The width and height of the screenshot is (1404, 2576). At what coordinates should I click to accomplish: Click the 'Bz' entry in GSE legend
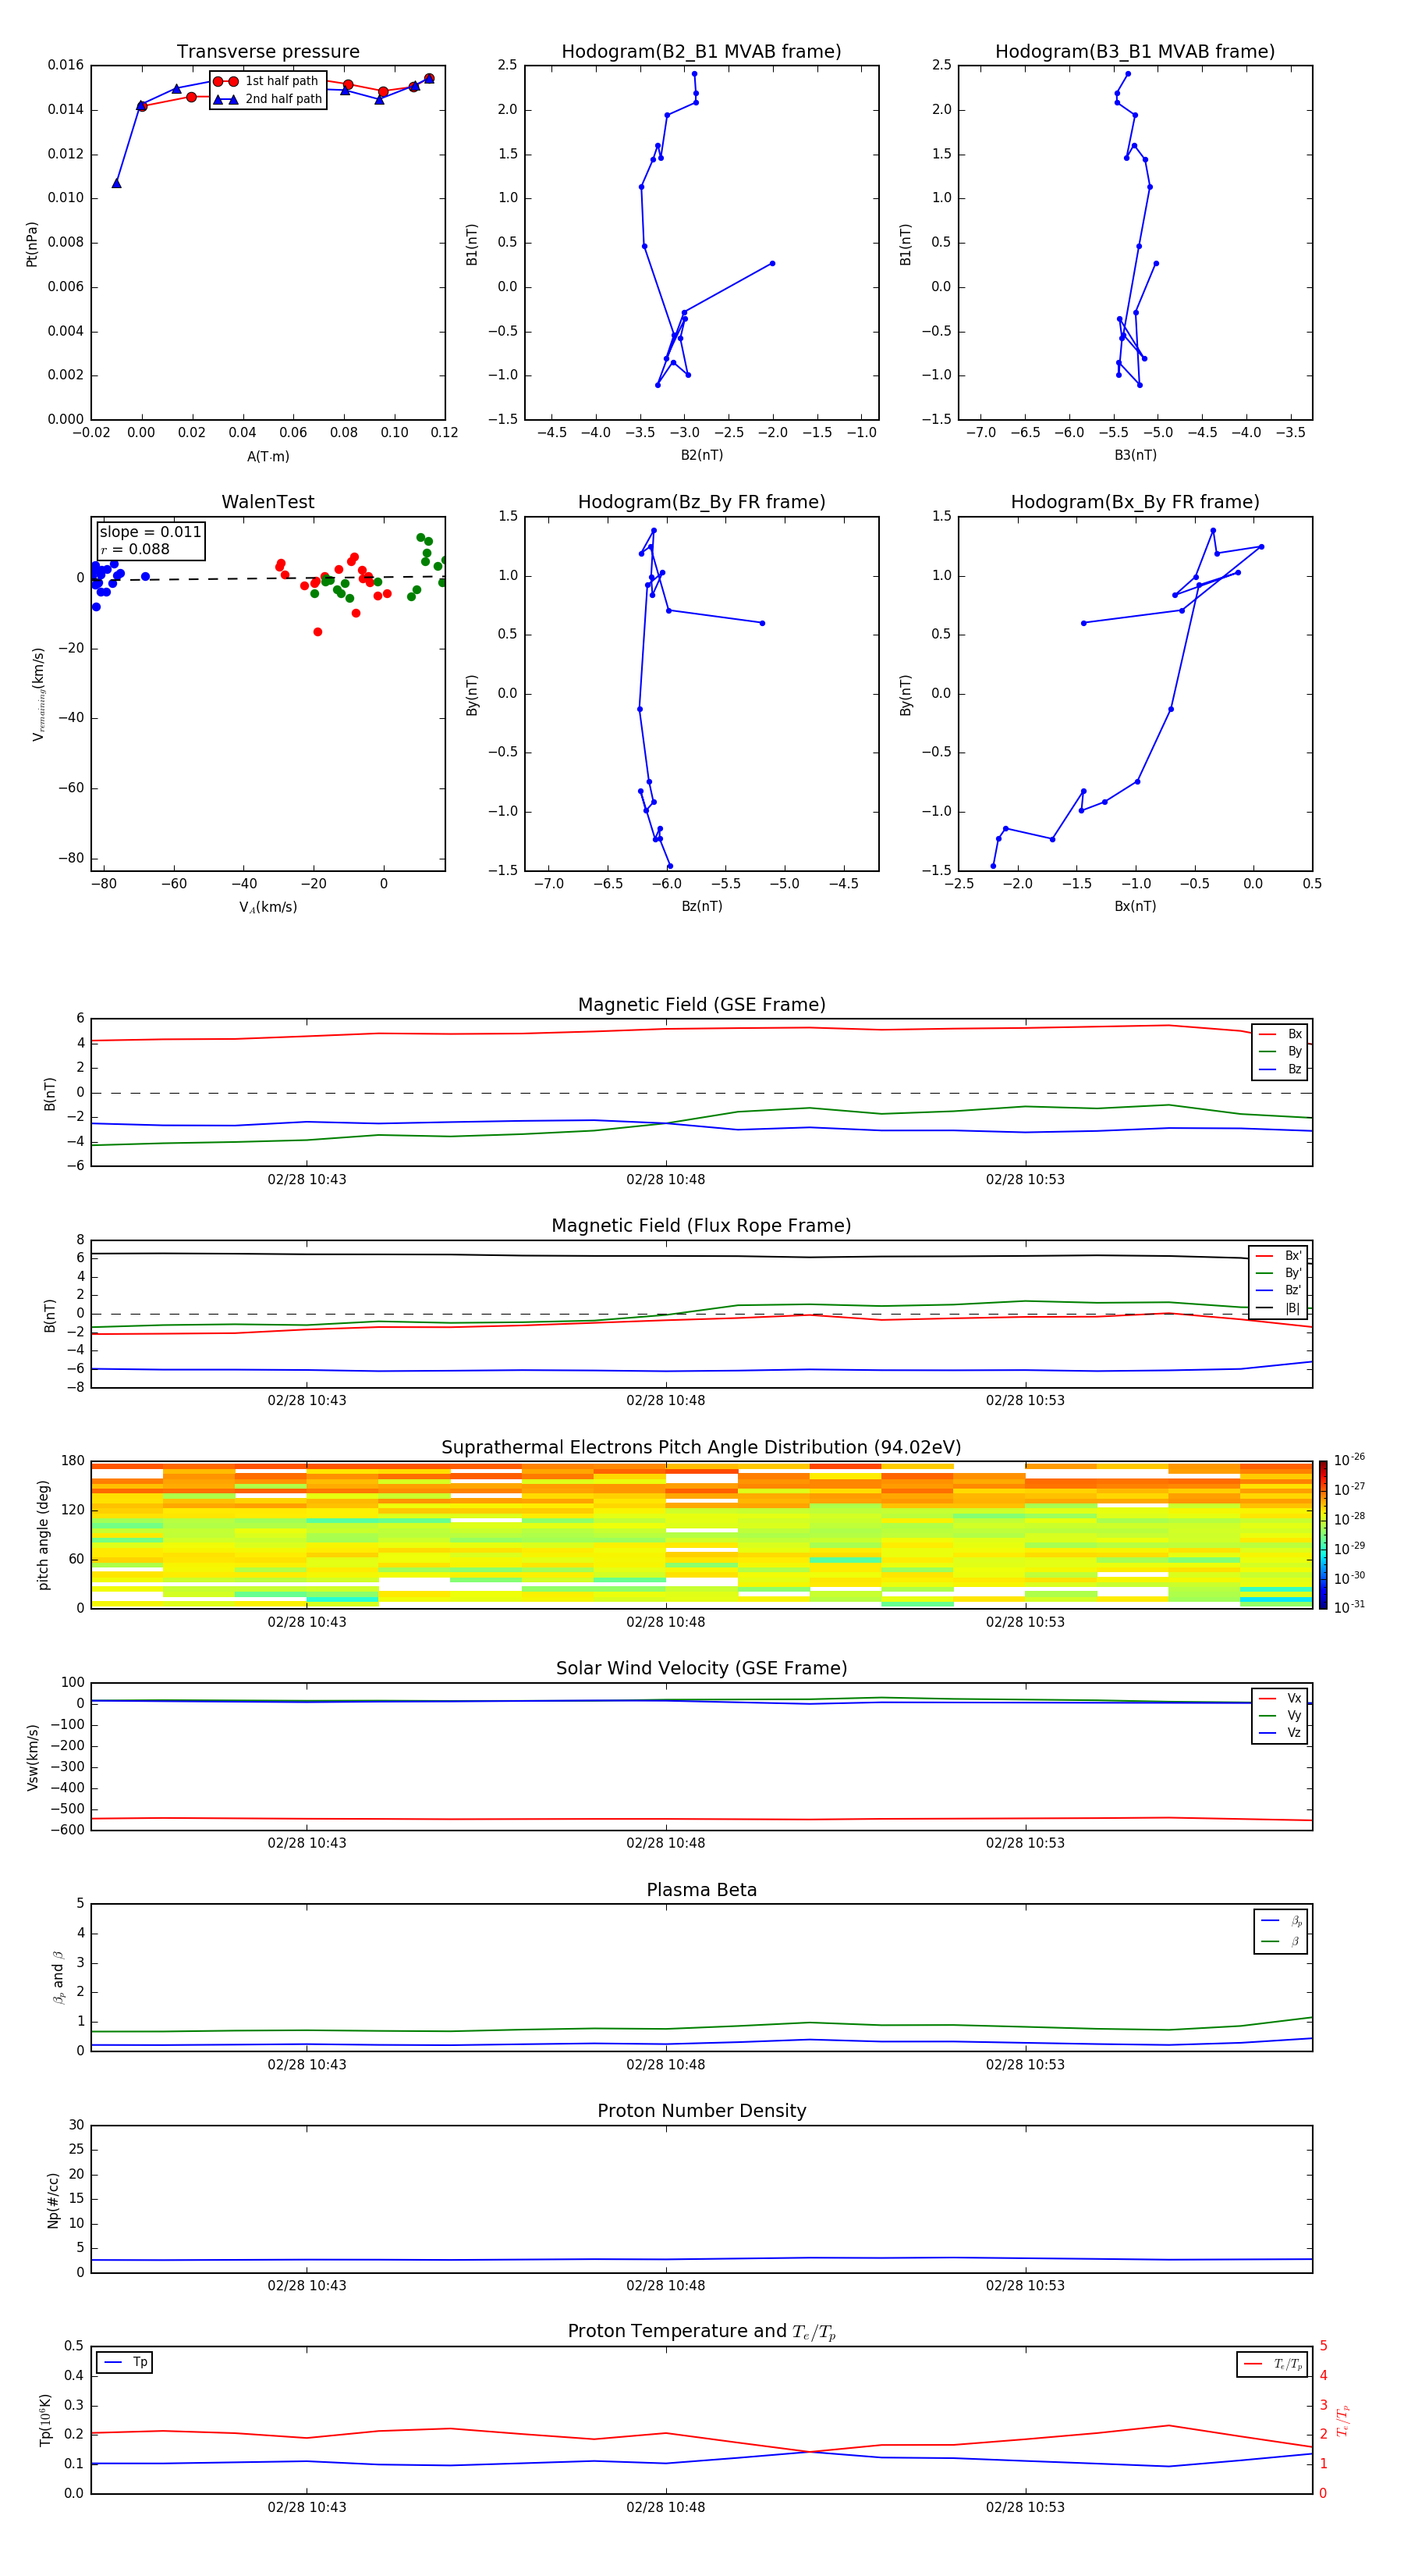point(1280,1069)
